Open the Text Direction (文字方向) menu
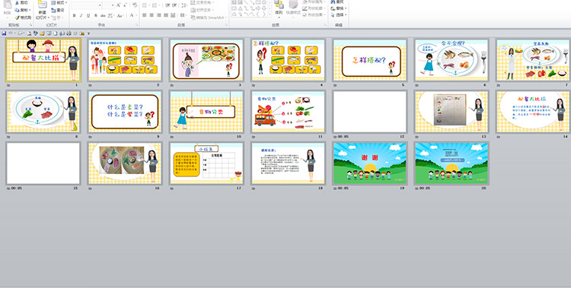571x288 pixels. [x=202, y=2]
